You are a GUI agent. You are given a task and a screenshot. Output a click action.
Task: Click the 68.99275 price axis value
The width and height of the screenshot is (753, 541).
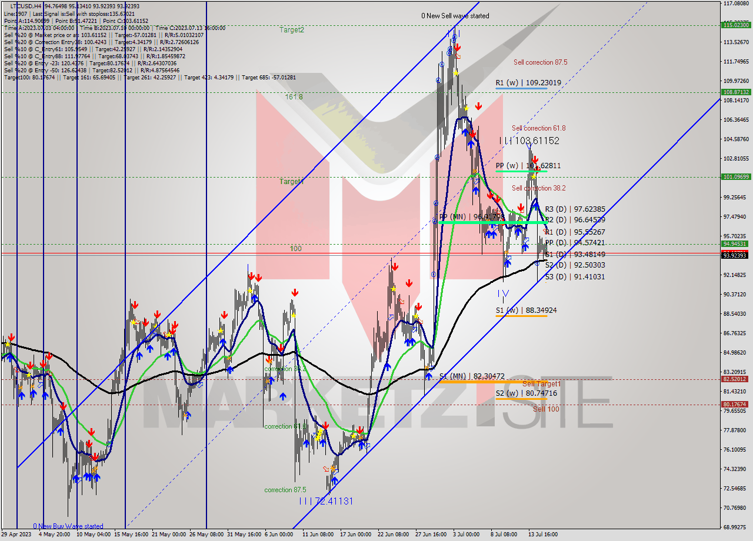pos(735,527)
